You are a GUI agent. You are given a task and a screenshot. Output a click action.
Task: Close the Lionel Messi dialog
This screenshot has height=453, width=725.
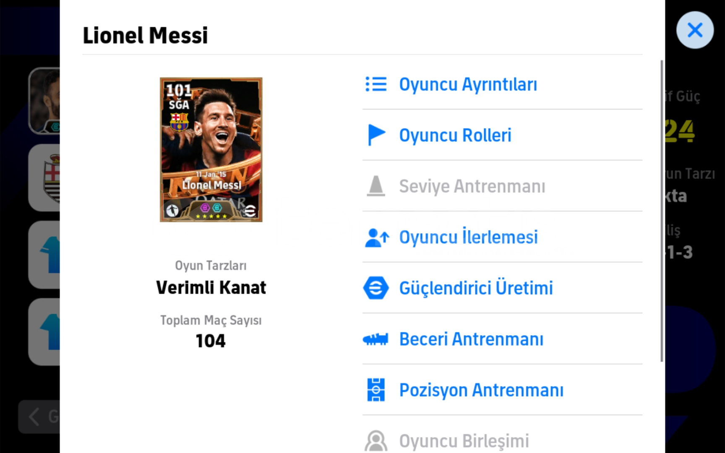point(695,30)
